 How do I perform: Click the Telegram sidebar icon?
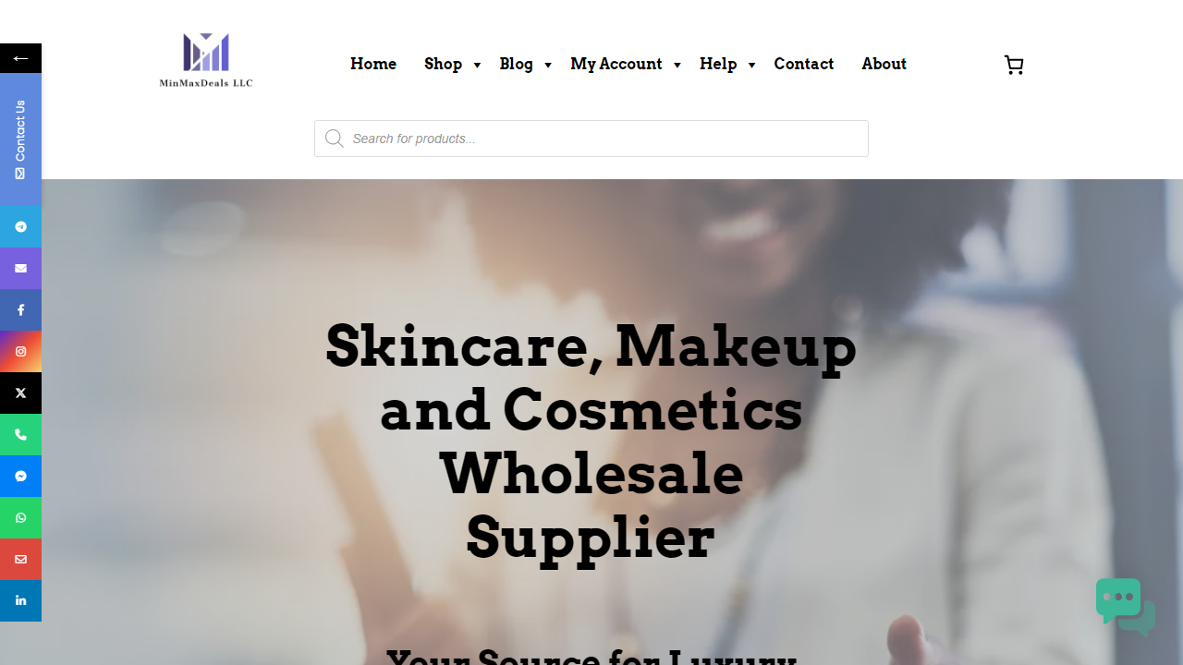point(20,226)
